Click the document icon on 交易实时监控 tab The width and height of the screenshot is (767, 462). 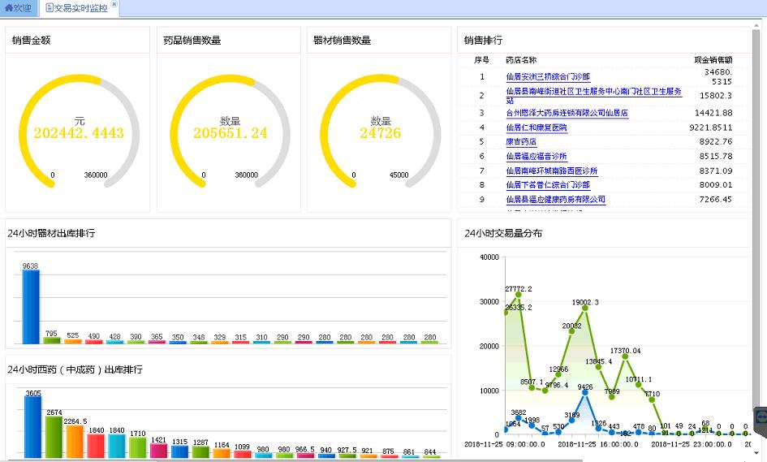click(x=50, y=8)
